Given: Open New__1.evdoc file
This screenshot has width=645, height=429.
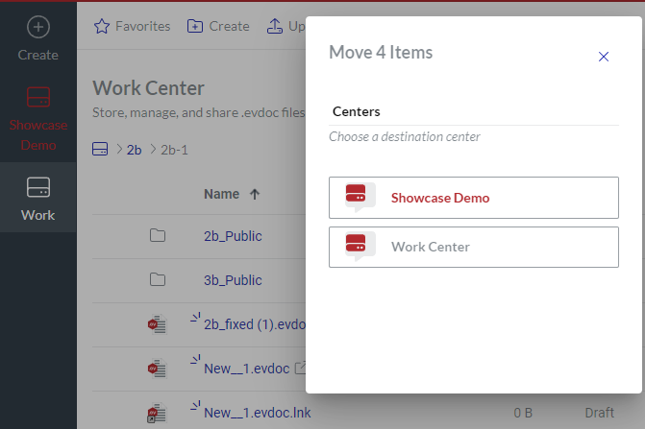Looking at the screenshot, I should click(x=247, y=369).
